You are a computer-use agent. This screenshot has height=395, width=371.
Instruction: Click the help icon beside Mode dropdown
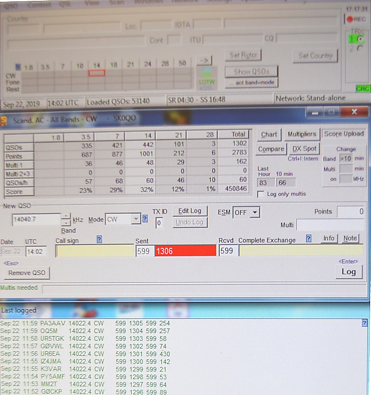(145, 219)
